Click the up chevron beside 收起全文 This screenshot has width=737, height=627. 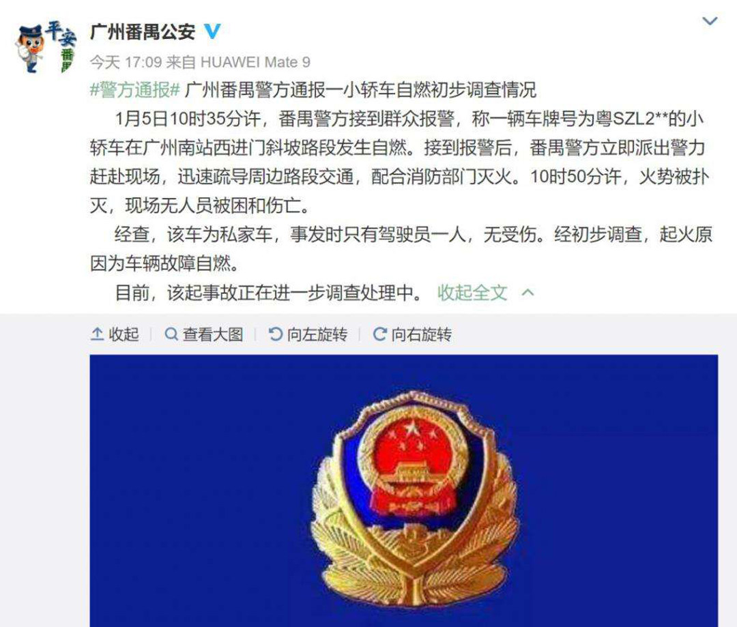click(x=528, y=293)
